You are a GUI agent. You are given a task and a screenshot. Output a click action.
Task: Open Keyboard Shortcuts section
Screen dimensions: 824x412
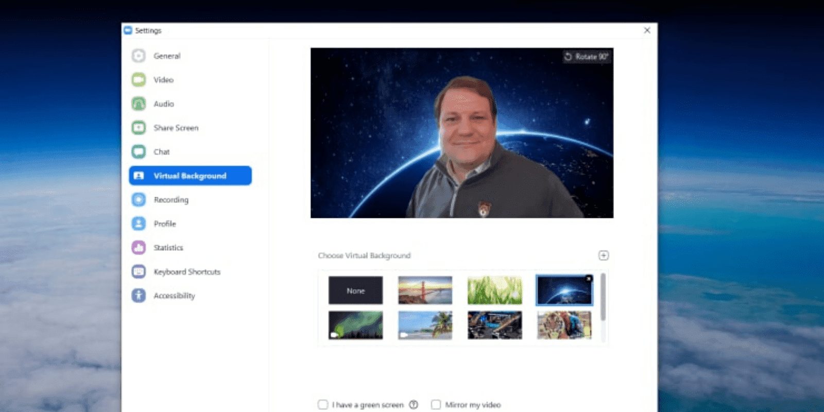(x=187, y=271)
